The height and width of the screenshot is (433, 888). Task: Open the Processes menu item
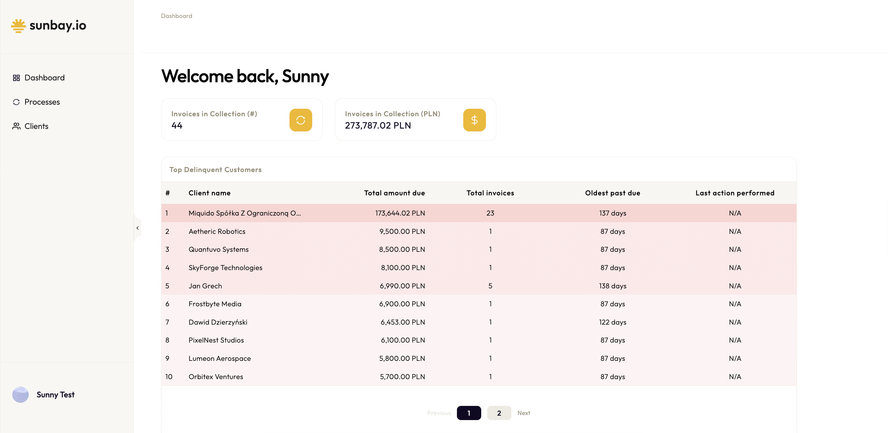click(x=42, y=102)
